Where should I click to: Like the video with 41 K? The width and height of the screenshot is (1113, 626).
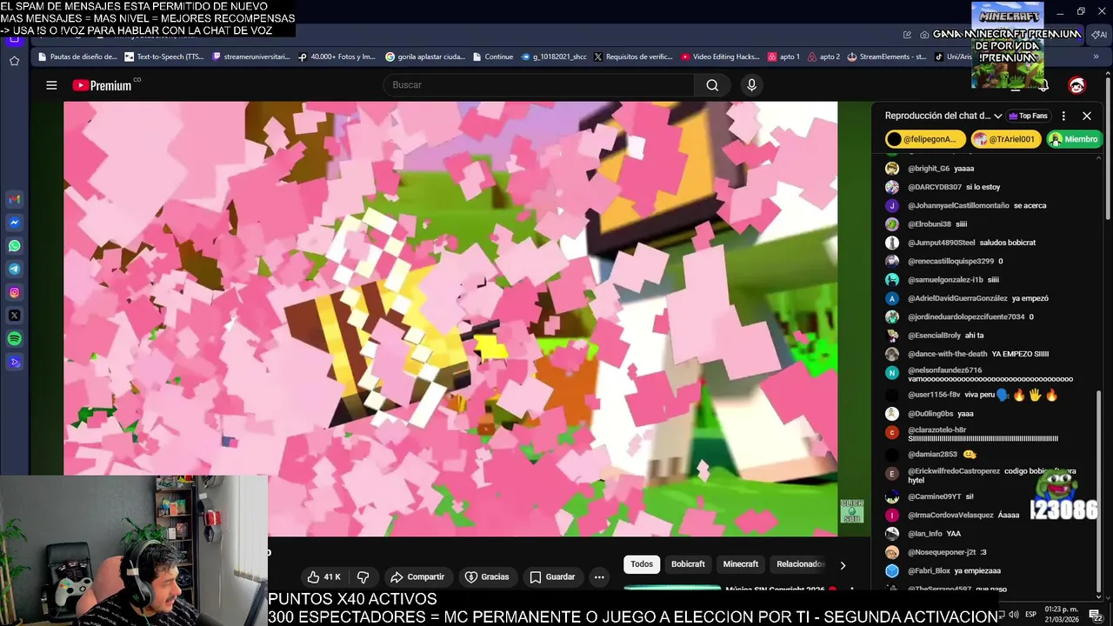(x=323, y=576)
